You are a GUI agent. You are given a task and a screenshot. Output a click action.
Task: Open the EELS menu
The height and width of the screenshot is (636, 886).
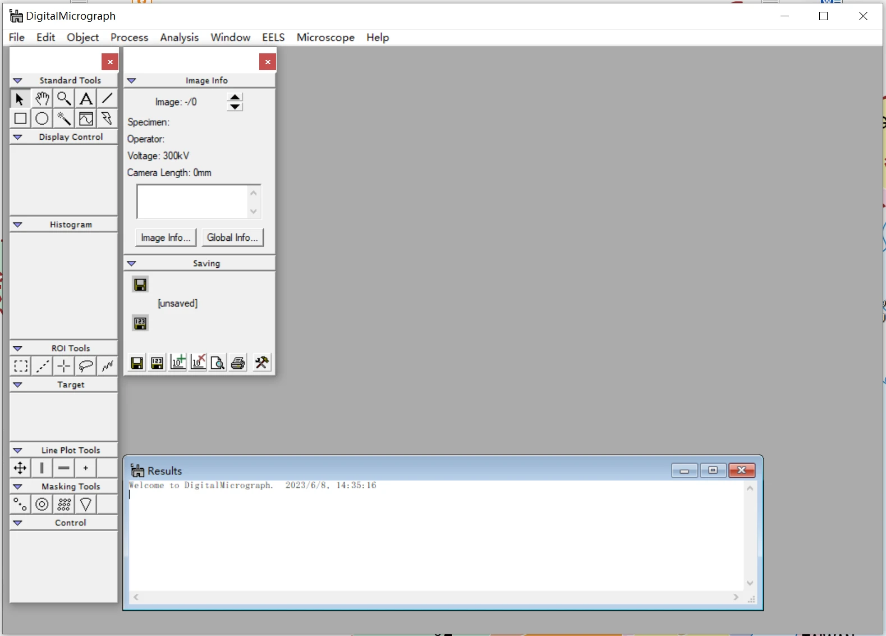[x=273, y=37]
